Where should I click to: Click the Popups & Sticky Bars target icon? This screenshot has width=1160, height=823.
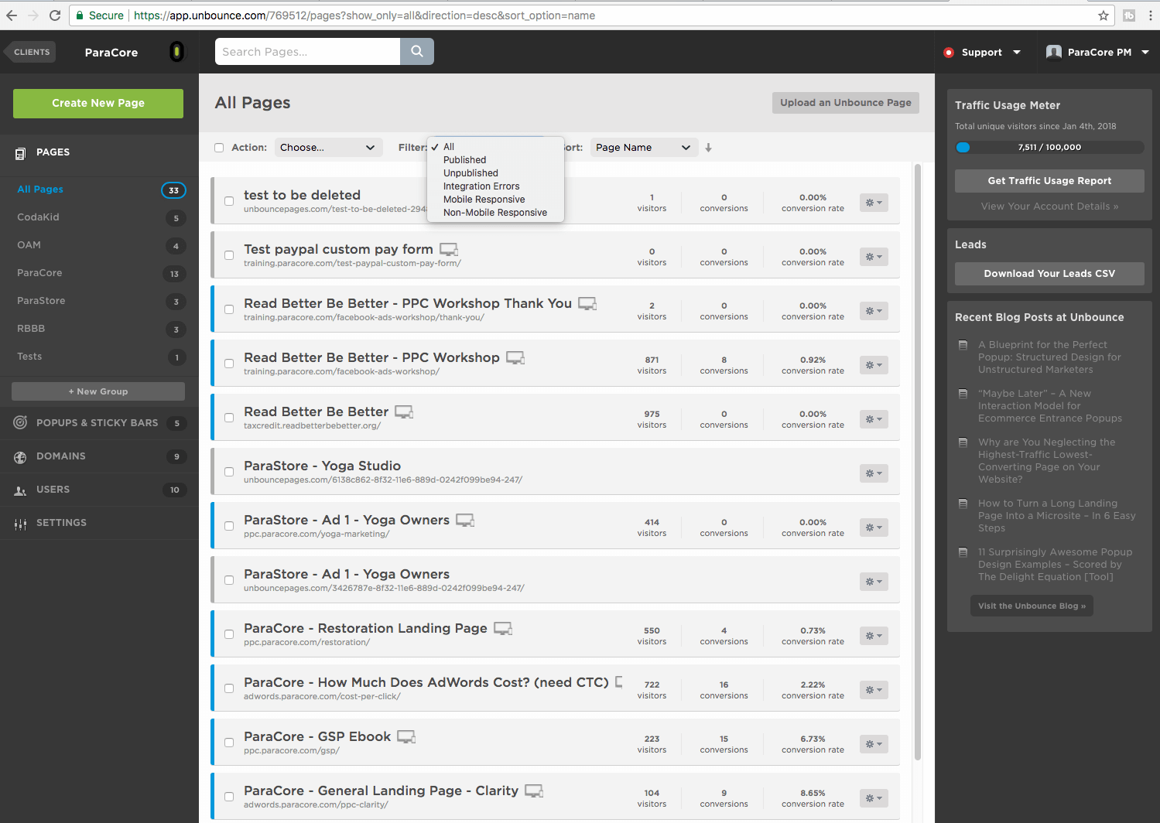(20, 422)
